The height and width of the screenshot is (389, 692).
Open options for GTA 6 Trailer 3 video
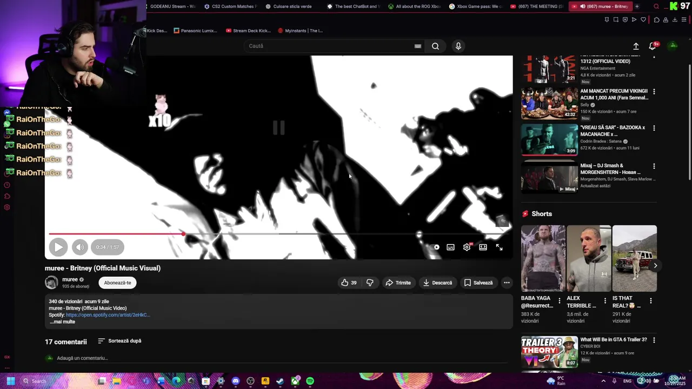point(654,340)
